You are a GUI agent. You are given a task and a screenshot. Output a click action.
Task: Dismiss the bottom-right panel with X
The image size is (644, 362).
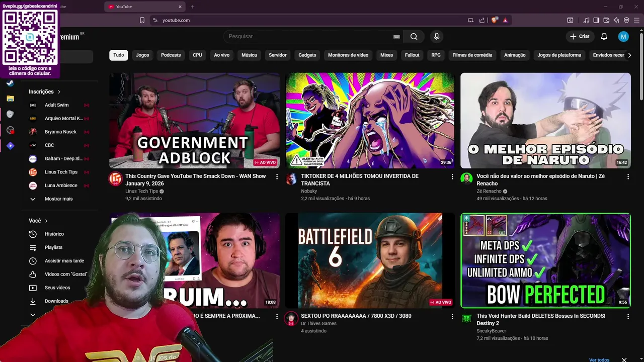624,359
